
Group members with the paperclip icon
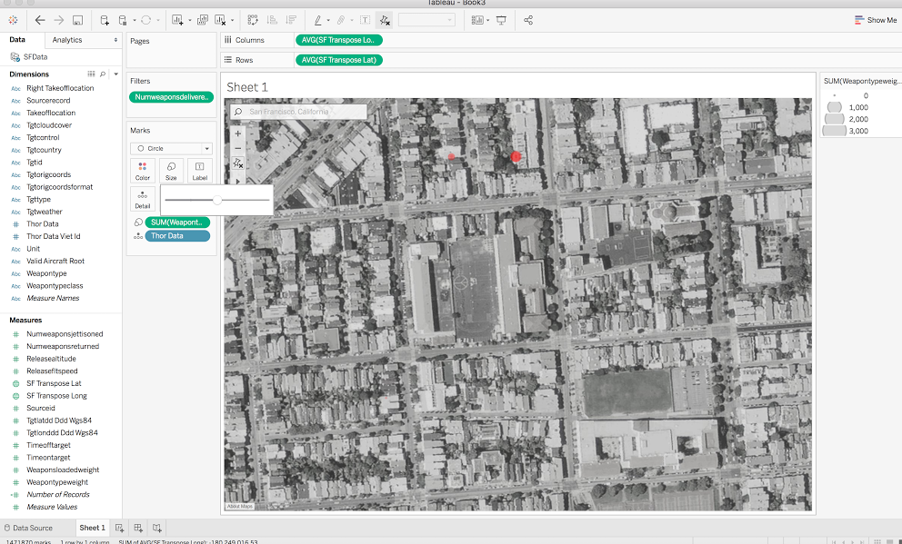341,20
